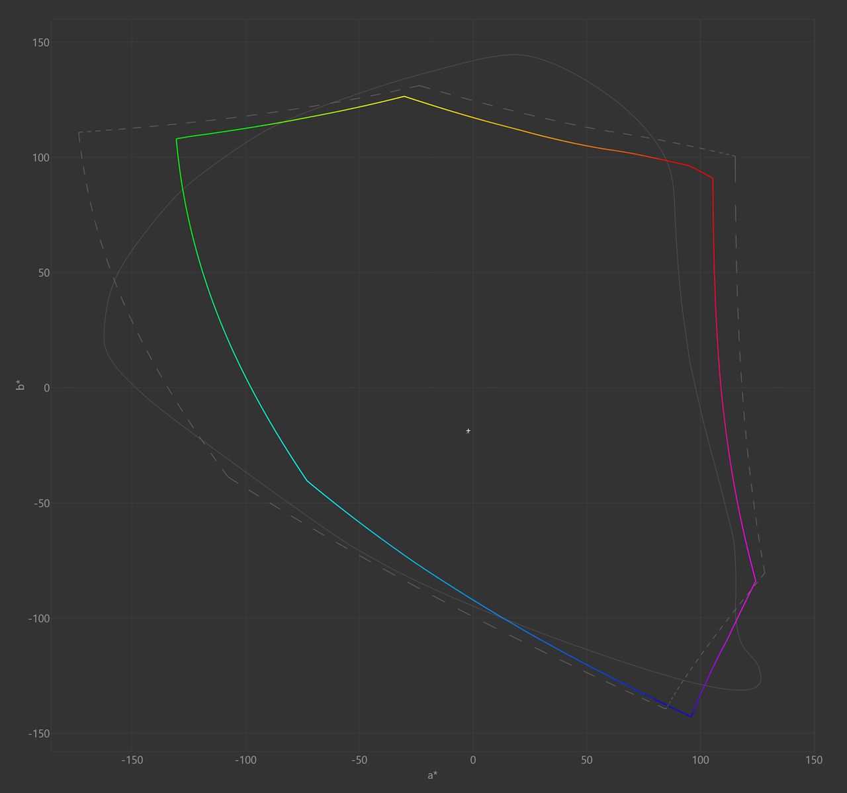Click the white point cross marker in the plot
The width and height of the screenshot is (847, 793).
point(468,431)
